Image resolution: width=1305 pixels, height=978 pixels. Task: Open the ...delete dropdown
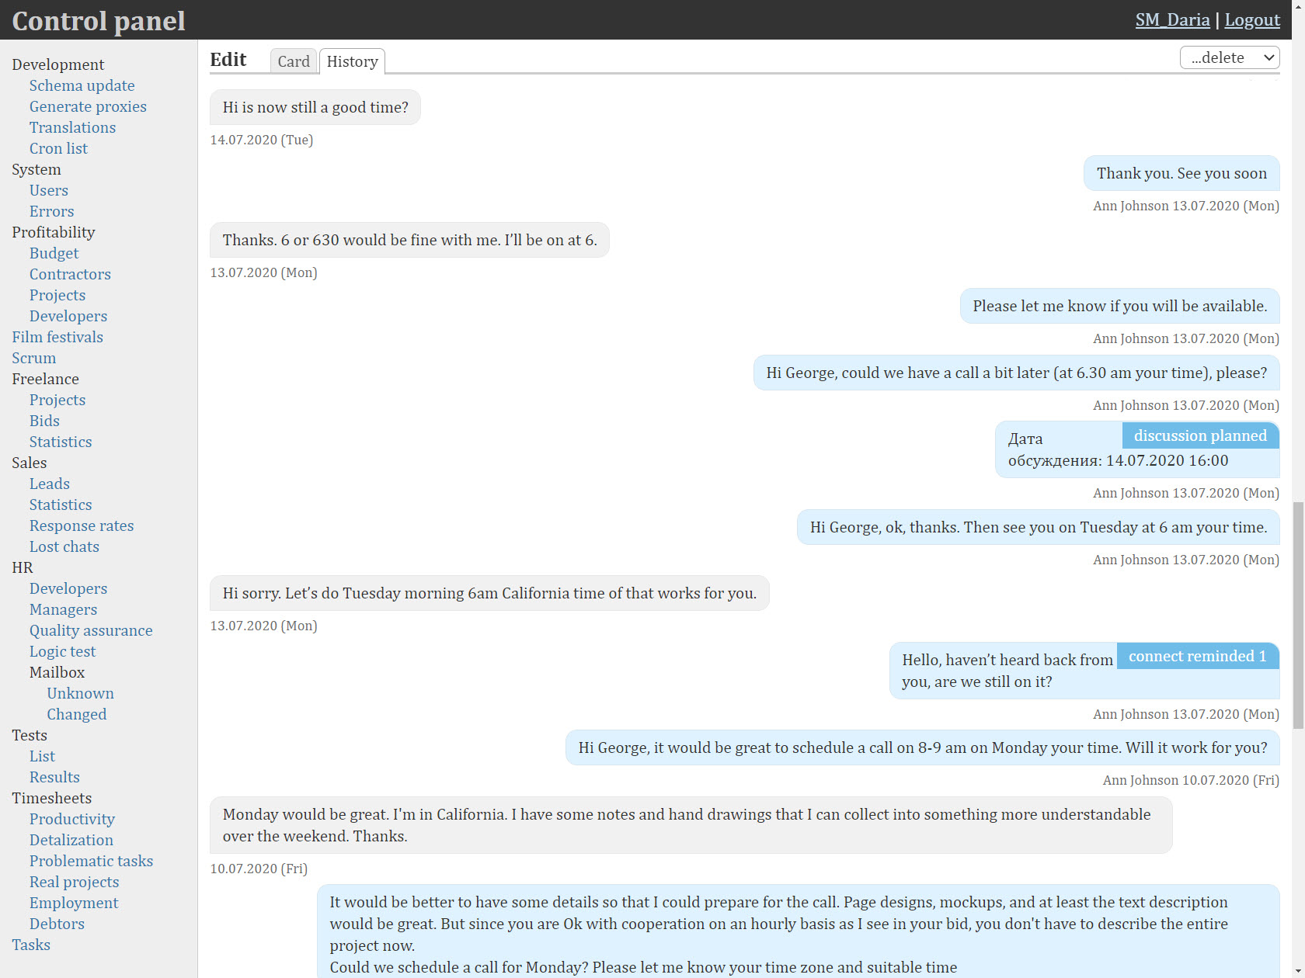pos(1229,58)
